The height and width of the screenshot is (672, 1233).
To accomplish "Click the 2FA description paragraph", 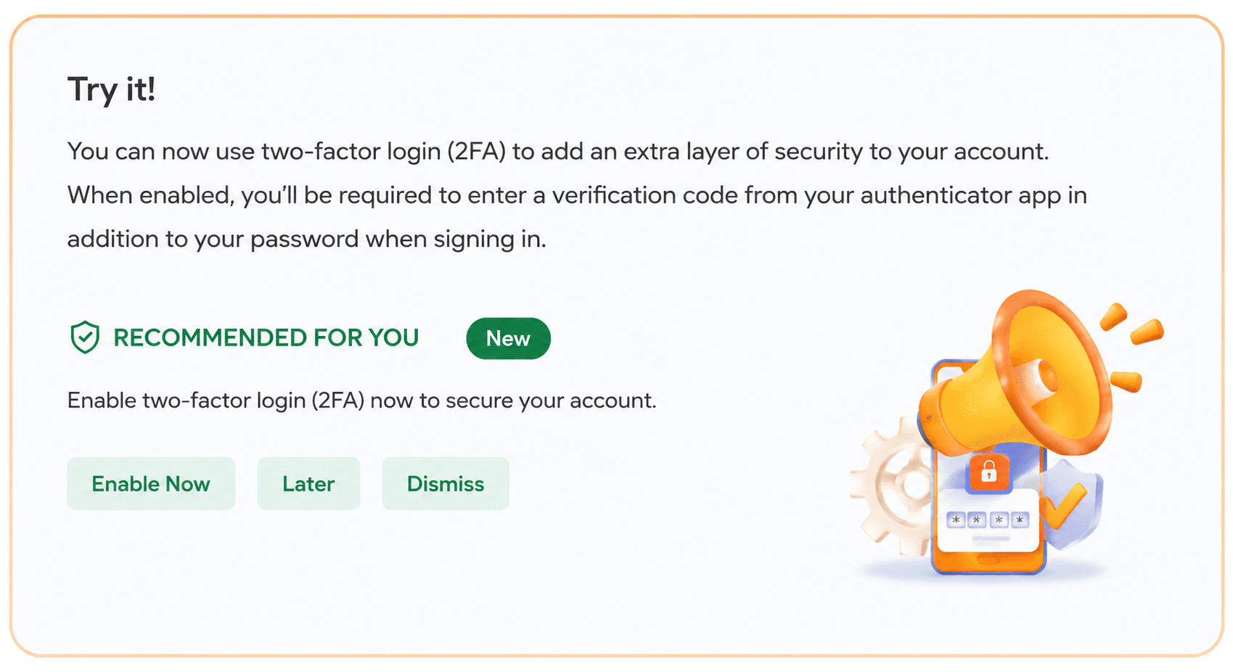I will tap(577, 195).
